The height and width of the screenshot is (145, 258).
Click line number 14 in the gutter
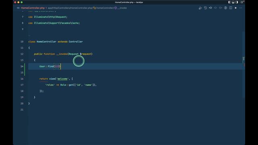coord(22,66)
